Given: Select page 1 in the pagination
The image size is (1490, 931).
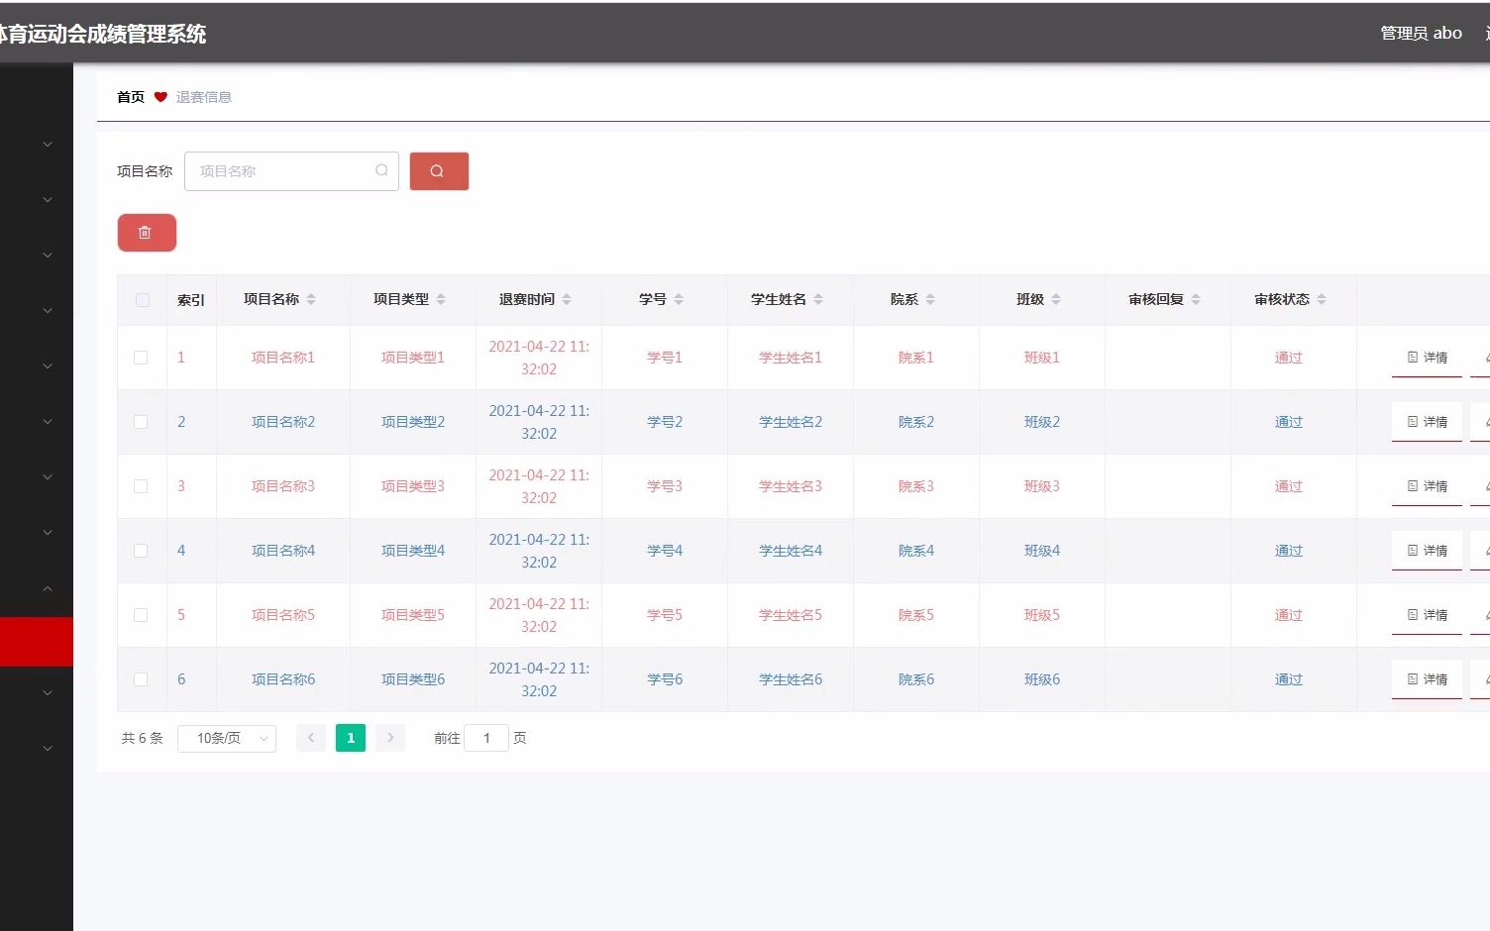Looking at the screenshot, I should point(351,738).
